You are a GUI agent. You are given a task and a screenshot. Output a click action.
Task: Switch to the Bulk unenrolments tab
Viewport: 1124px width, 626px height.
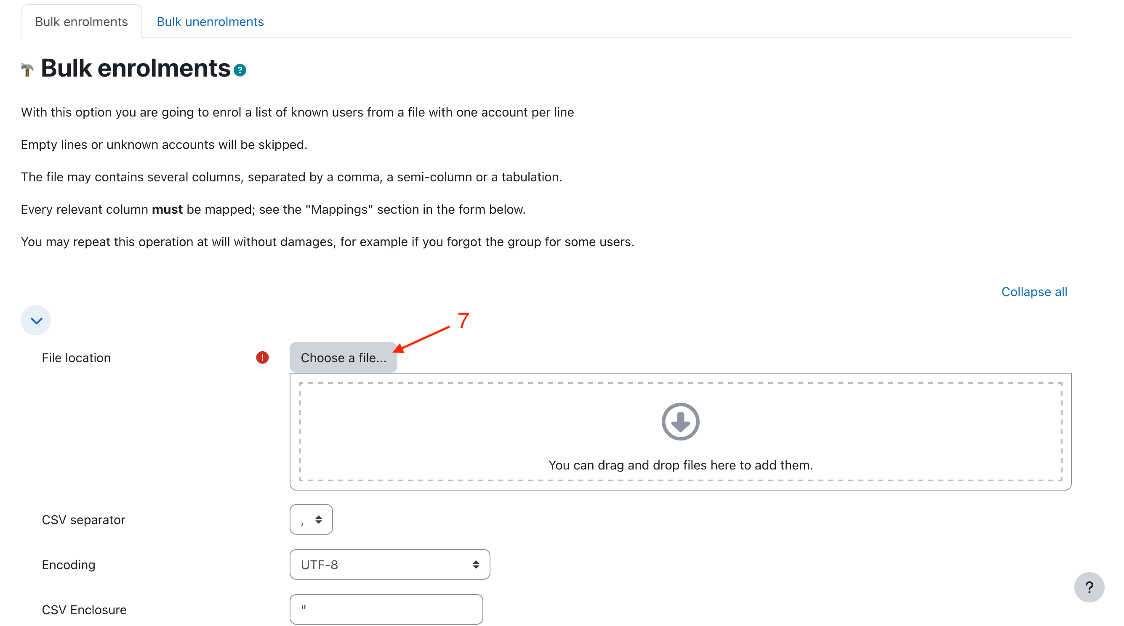(x=210, y=22)
